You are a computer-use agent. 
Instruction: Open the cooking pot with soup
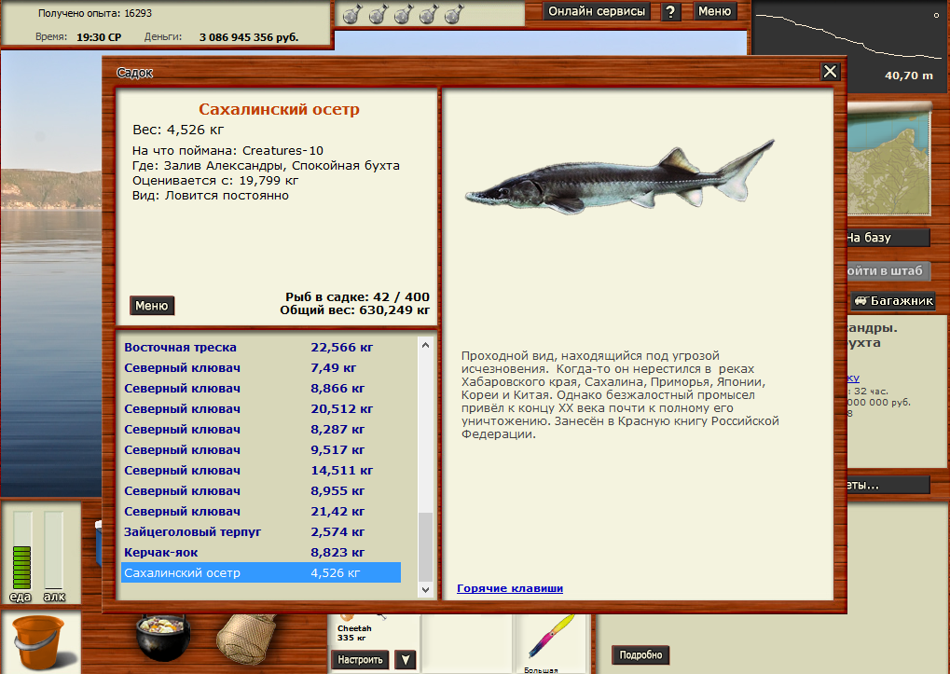point(163,637)
